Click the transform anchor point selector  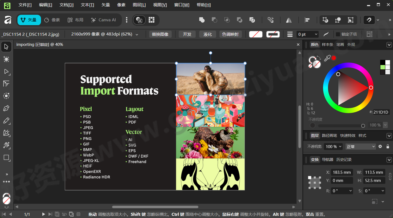[314, 182]
